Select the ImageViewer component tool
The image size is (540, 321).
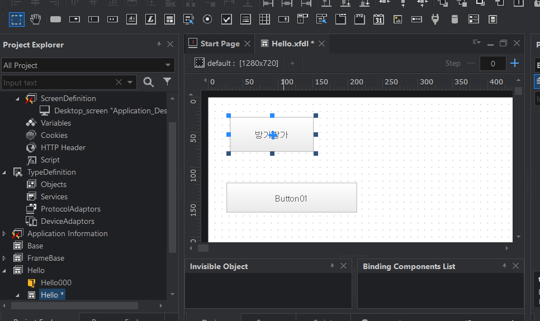point(398,20)
